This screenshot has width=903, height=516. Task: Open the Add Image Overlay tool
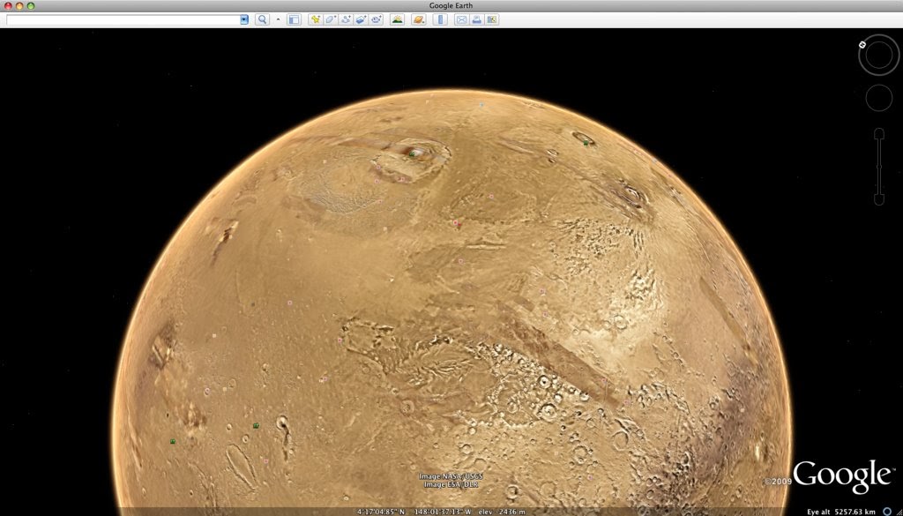coord(361,19)
